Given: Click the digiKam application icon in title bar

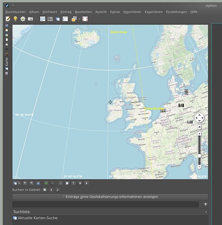Looking at the screenshot, I should (7, 6).
